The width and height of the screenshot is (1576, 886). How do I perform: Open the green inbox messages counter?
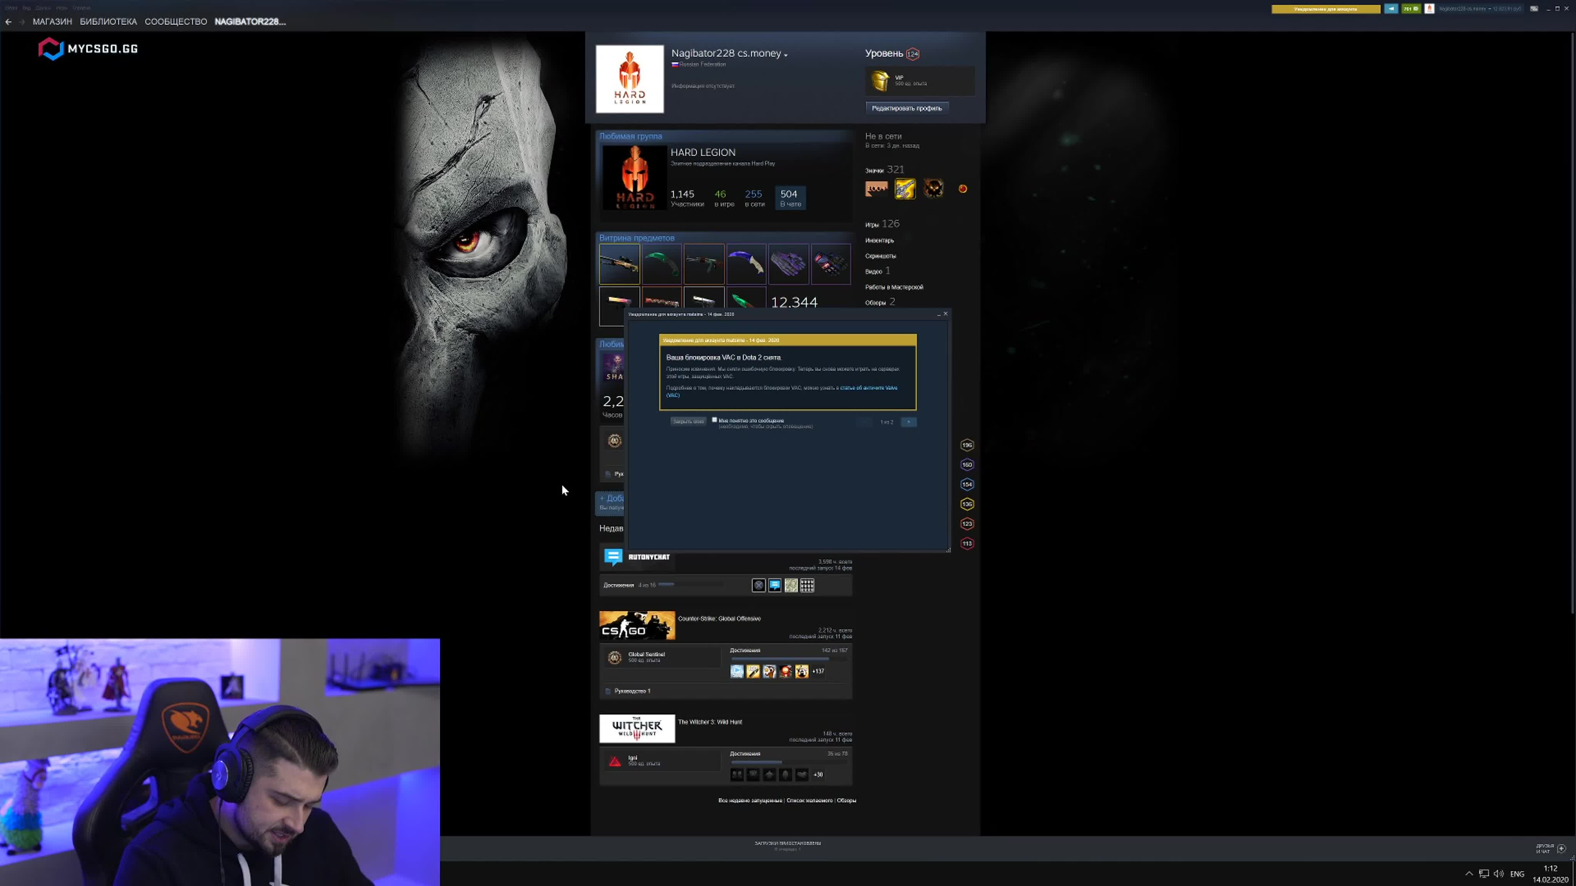point(1411,8)
